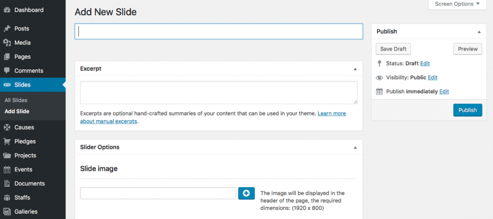Click the Events calendar icon in sidebar
The height and width of the screenshot is (219, 493).
[7, 169]
